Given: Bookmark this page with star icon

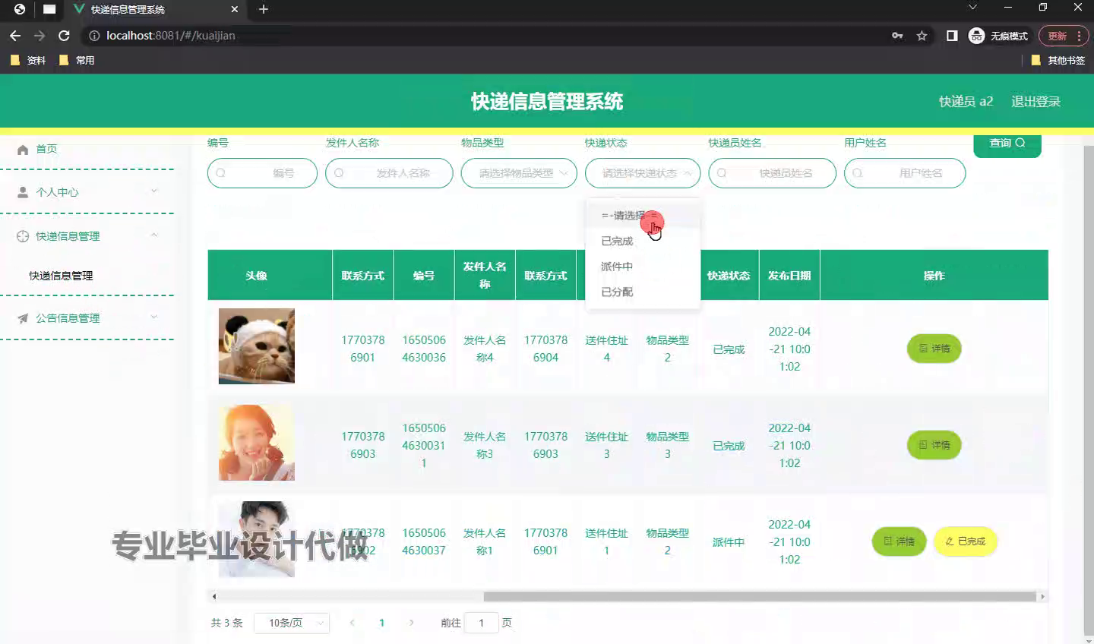Looking at the screenshot, I should [922, 36].
